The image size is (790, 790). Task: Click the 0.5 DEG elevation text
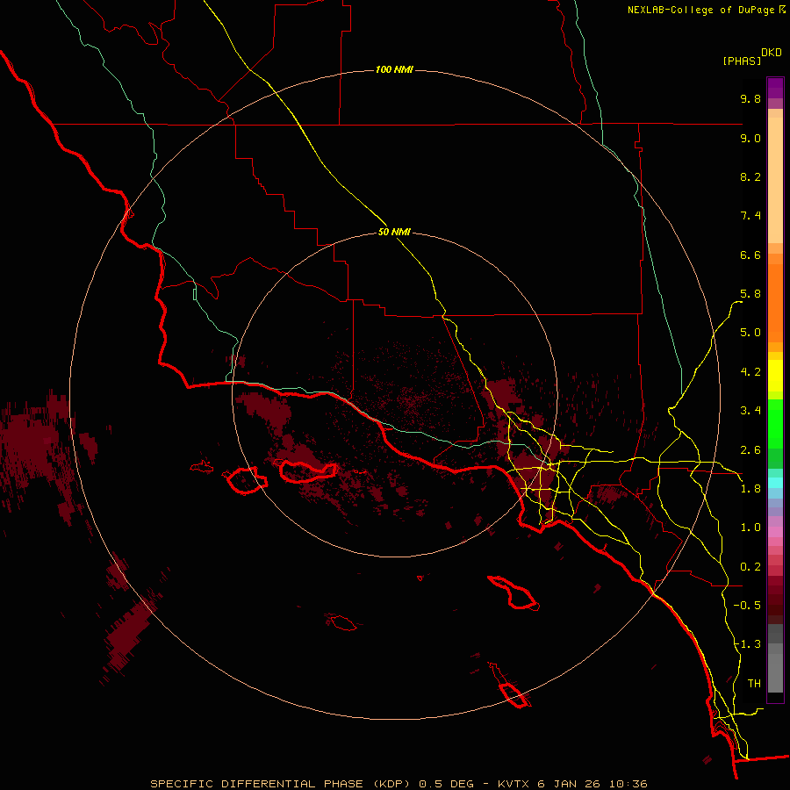(447, 784)
